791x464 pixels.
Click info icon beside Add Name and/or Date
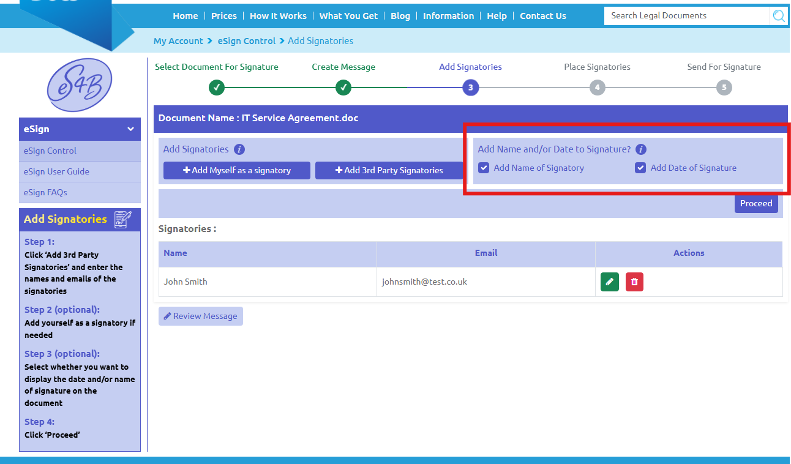(641, 149)
